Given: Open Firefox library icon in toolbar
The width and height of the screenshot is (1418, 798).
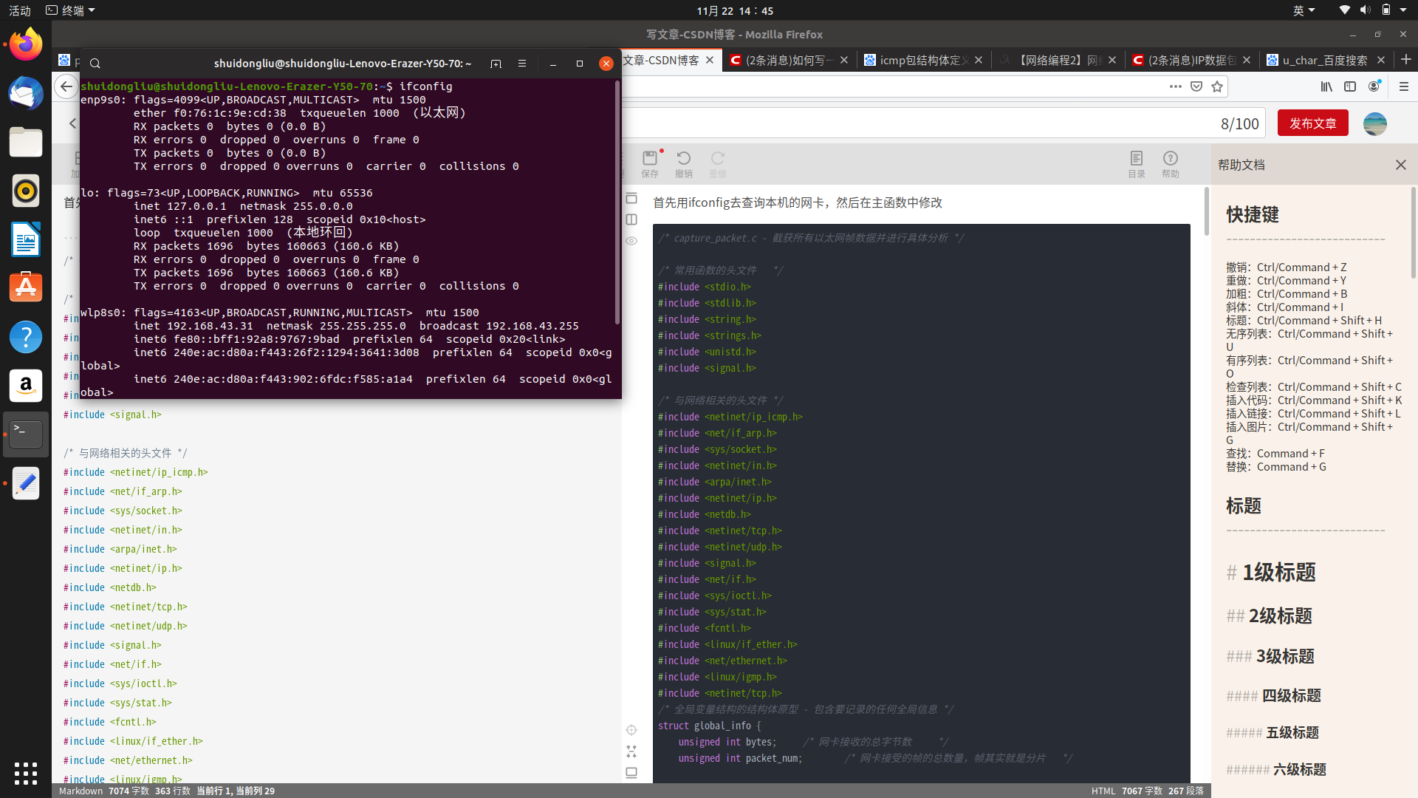Looking at the screenshot, I should (1326, 86).
